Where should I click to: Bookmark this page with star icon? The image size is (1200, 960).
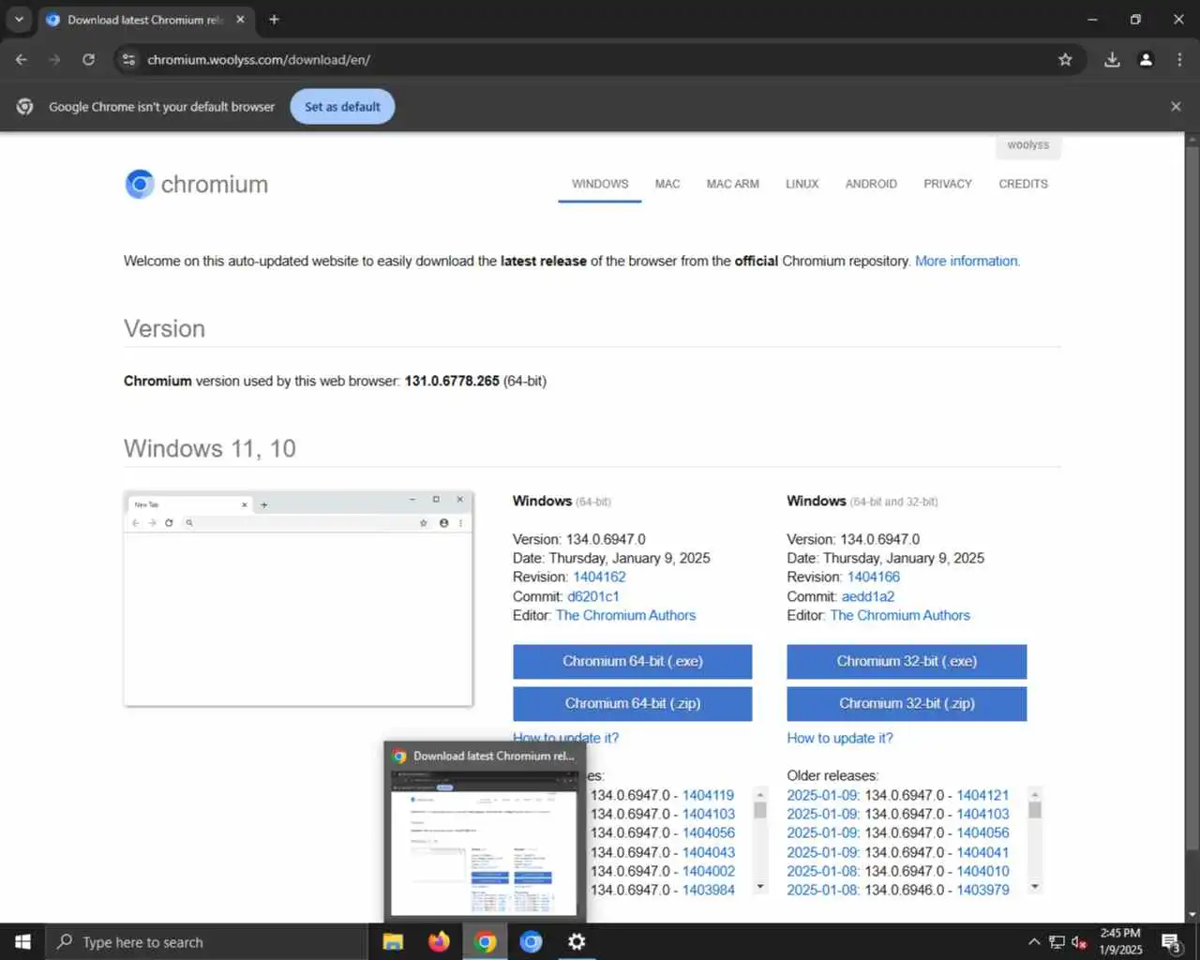coord(1065,59)
